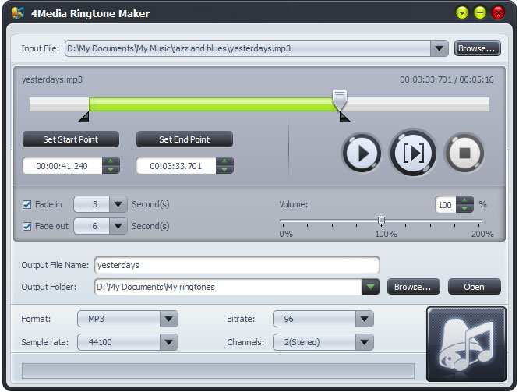Click the volume slider thumb
The height and width of the screenshot is (392, 519).
pyautogui.click(x=381, y=221)
